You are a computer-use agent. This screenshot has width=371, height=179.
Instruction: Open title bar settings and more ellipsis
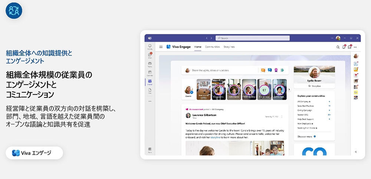coord(333,38)
